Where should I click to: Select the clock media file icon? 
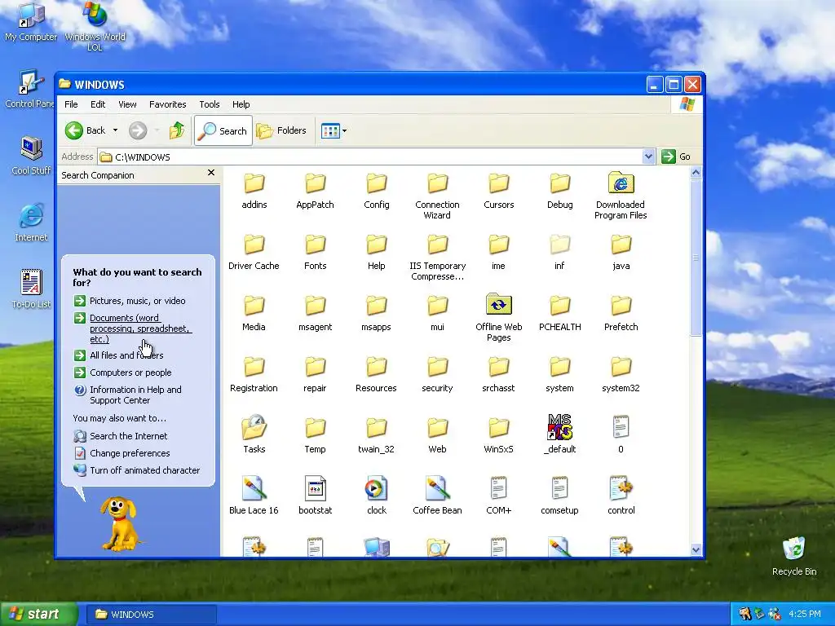377,488
